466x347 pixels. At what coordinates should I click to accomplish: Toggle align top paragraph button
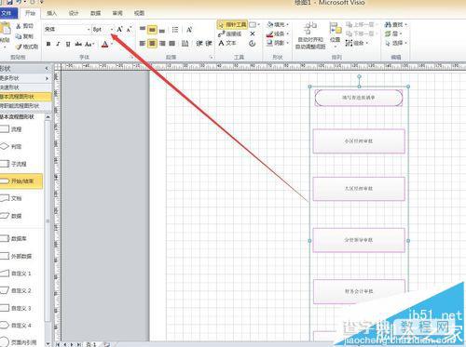(143, 30)
